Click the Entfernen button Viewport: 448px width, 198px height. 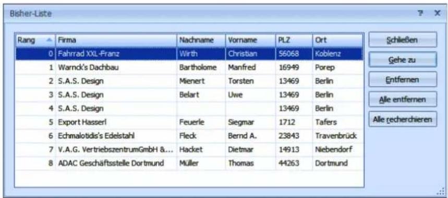pyautogui.click(x=403, y=79)
